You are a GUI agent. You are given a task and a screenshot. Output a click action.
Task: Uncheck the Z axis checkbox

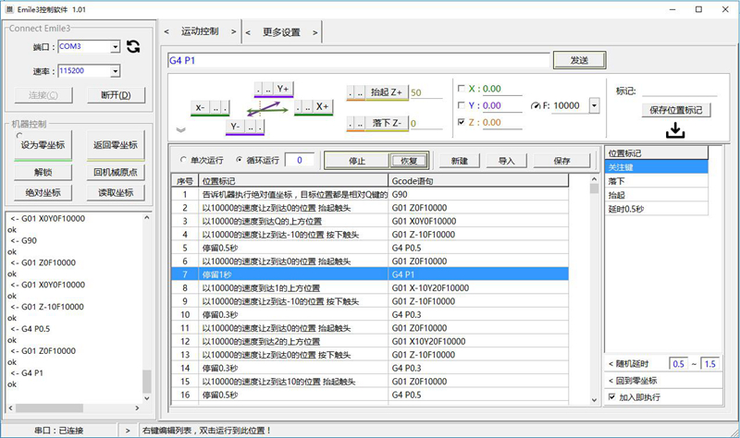(462, 122)
